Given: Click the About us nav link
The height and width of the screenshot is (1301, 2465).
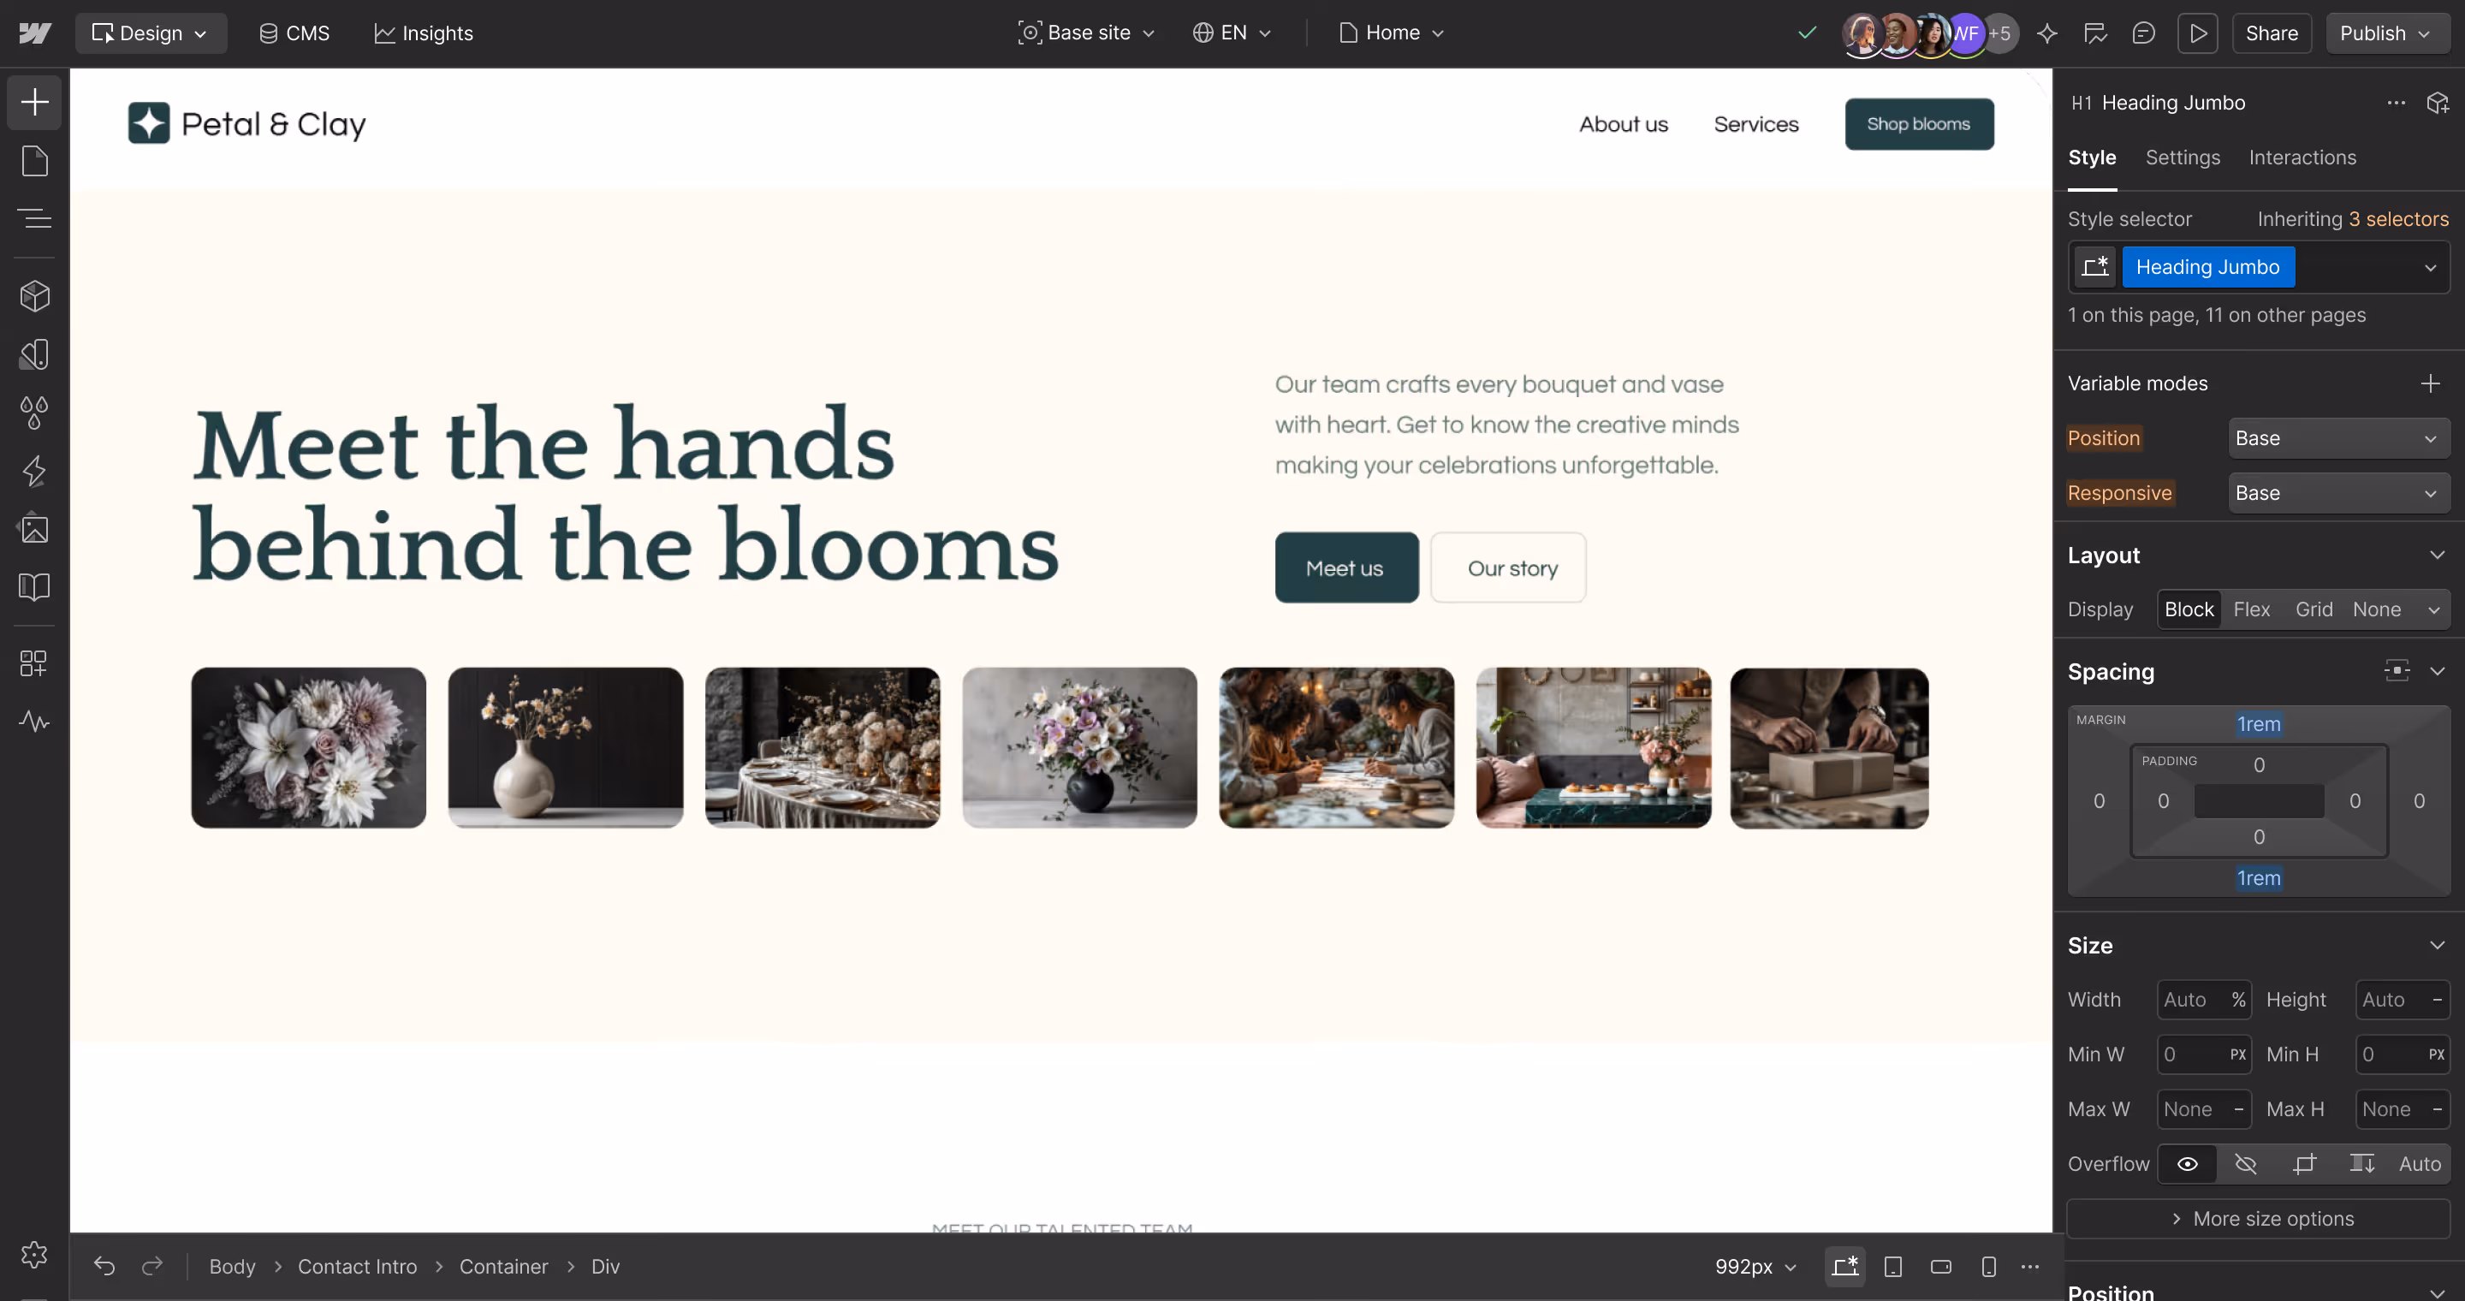Looking at the screenshot, I should tap(1623, 124).
